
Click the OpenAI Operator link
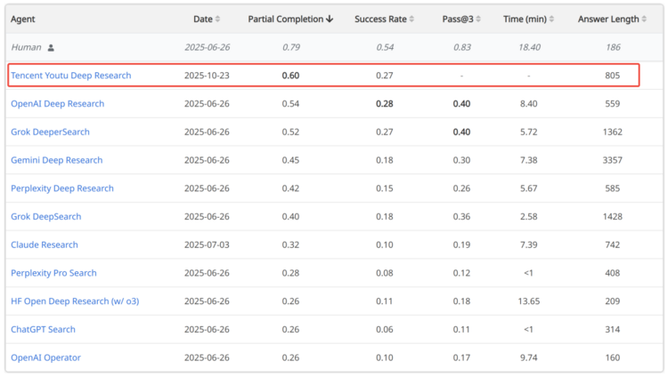45,358
